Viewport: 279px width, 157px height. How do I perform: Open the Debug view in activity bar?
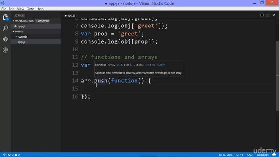[5, 50]
